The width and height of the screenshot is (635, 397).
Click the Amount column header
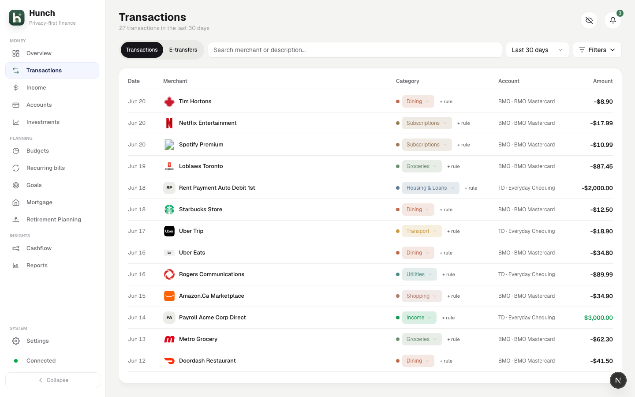coord(603,81)
